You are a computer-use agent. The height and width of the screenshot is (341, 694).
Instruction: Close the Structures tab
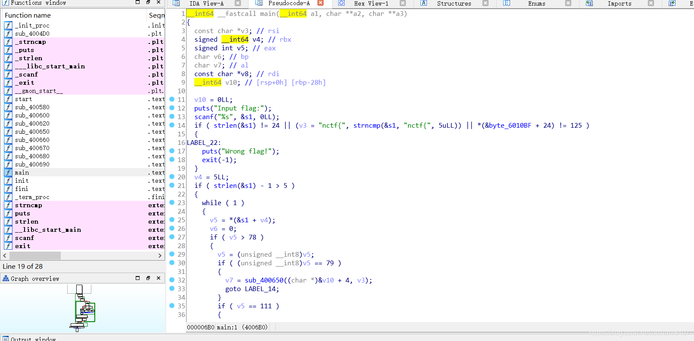coord(485,3)
